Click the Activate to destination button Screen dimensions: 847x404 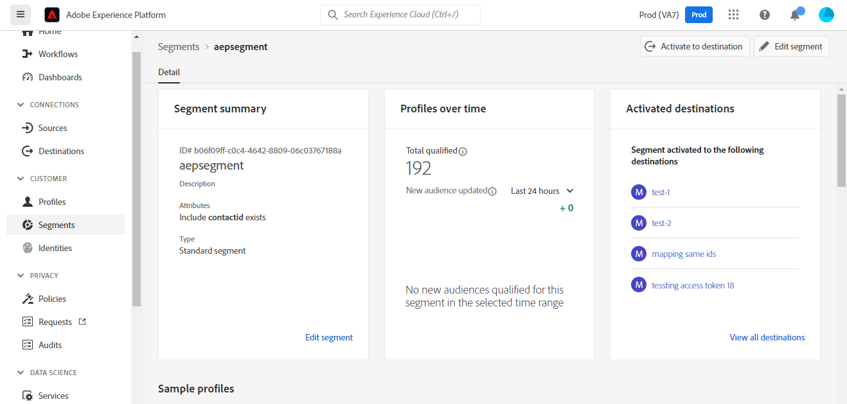click(694, 46)
